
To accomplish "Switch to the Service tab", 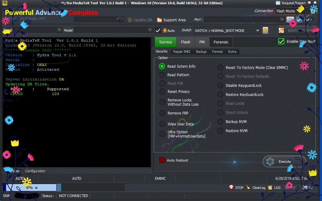I will 166,42.
